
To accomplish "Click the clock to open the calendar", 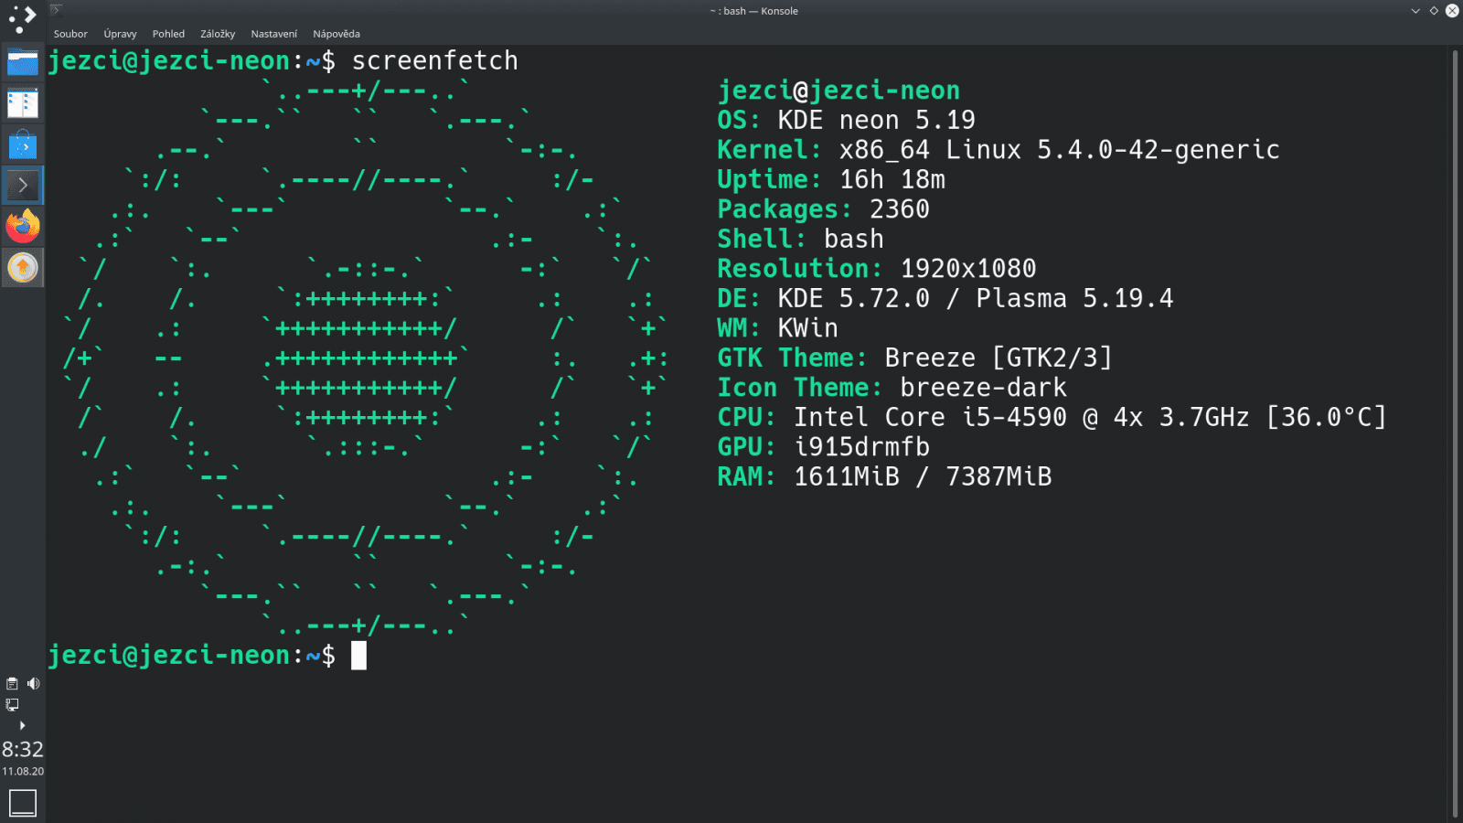I will (x=22, y=750).
